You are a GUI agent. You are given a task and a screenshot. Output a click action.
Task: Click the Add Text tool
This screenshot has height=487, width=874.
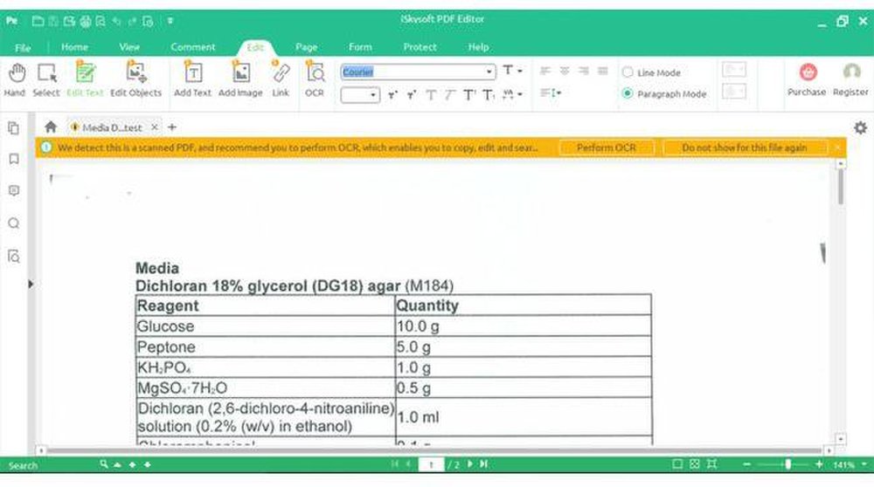[x=193, y=79]
